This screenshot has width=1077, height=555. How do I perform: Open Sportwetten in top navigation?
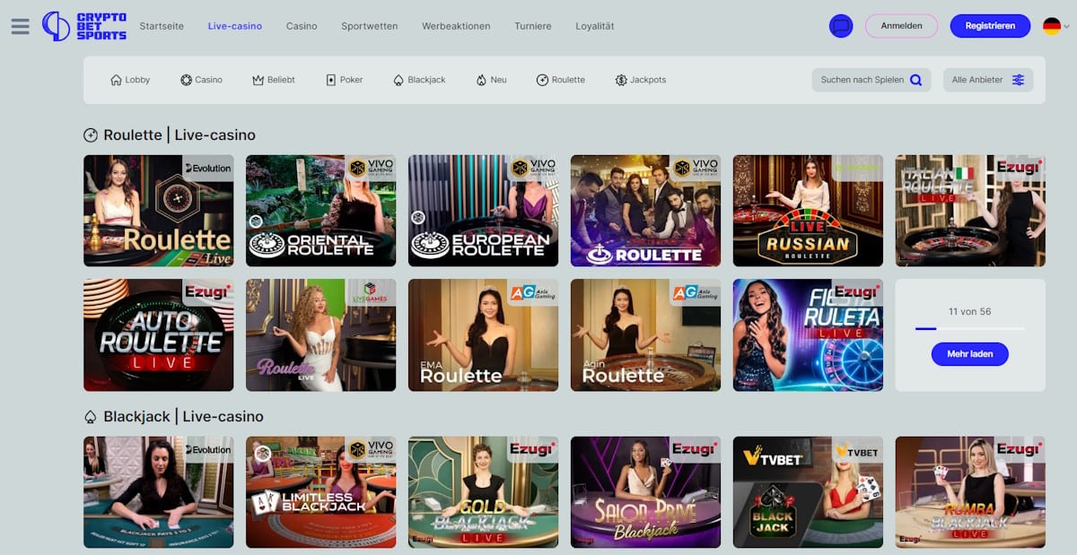pyautogui.click(x=370, y=26)
